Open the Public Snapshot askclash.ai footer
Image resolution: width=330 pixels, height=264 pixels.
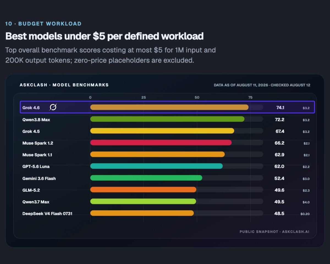[274, 232]
